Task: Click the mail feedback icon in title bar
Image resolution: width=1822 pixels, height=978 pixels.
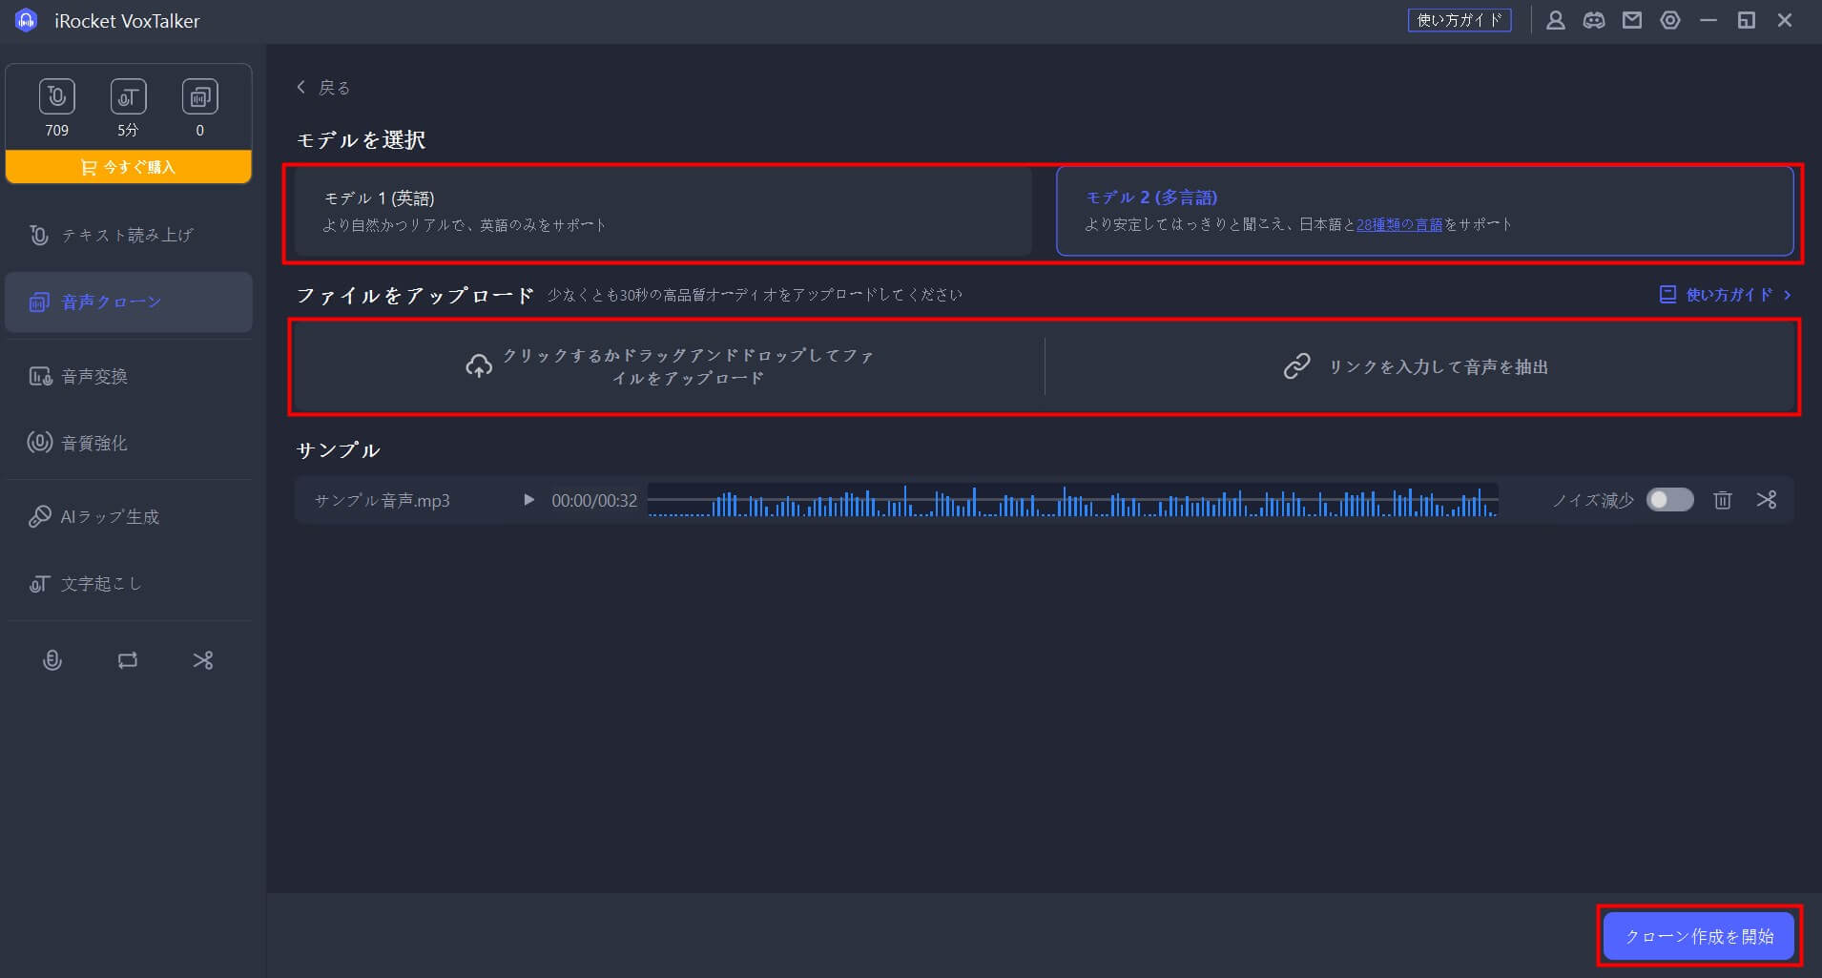Action: pos(1632,20)
